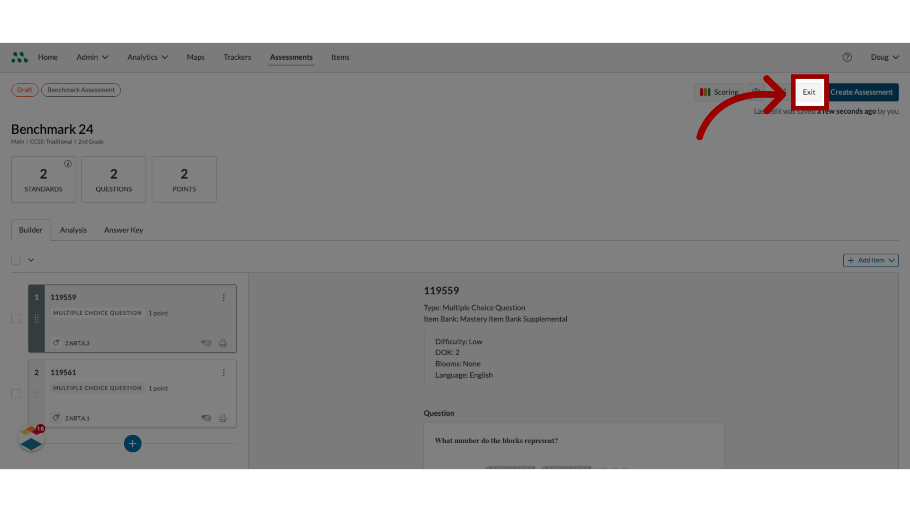The image size is (910, 512).
Task: Click the Mastery app logo icon
Action: tap(19, 56)
